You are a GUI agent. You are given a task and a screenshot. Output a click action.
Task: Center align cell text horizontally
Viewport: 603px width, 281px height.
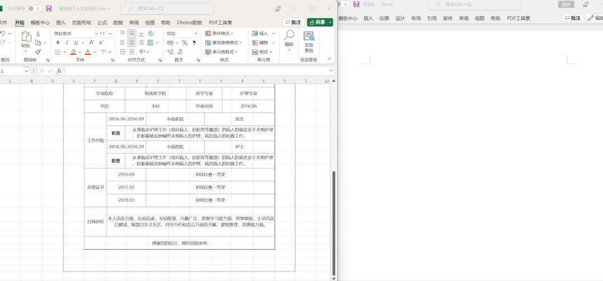point(131,43)
